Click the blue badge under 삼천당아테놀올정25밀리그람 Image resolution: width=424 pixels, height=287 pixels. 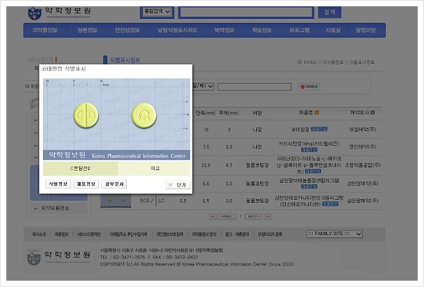point(309,186)
